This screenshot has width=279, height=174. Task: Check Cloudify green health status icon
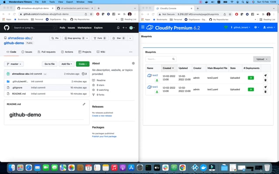pyautogui.click(x=226, y=27)
